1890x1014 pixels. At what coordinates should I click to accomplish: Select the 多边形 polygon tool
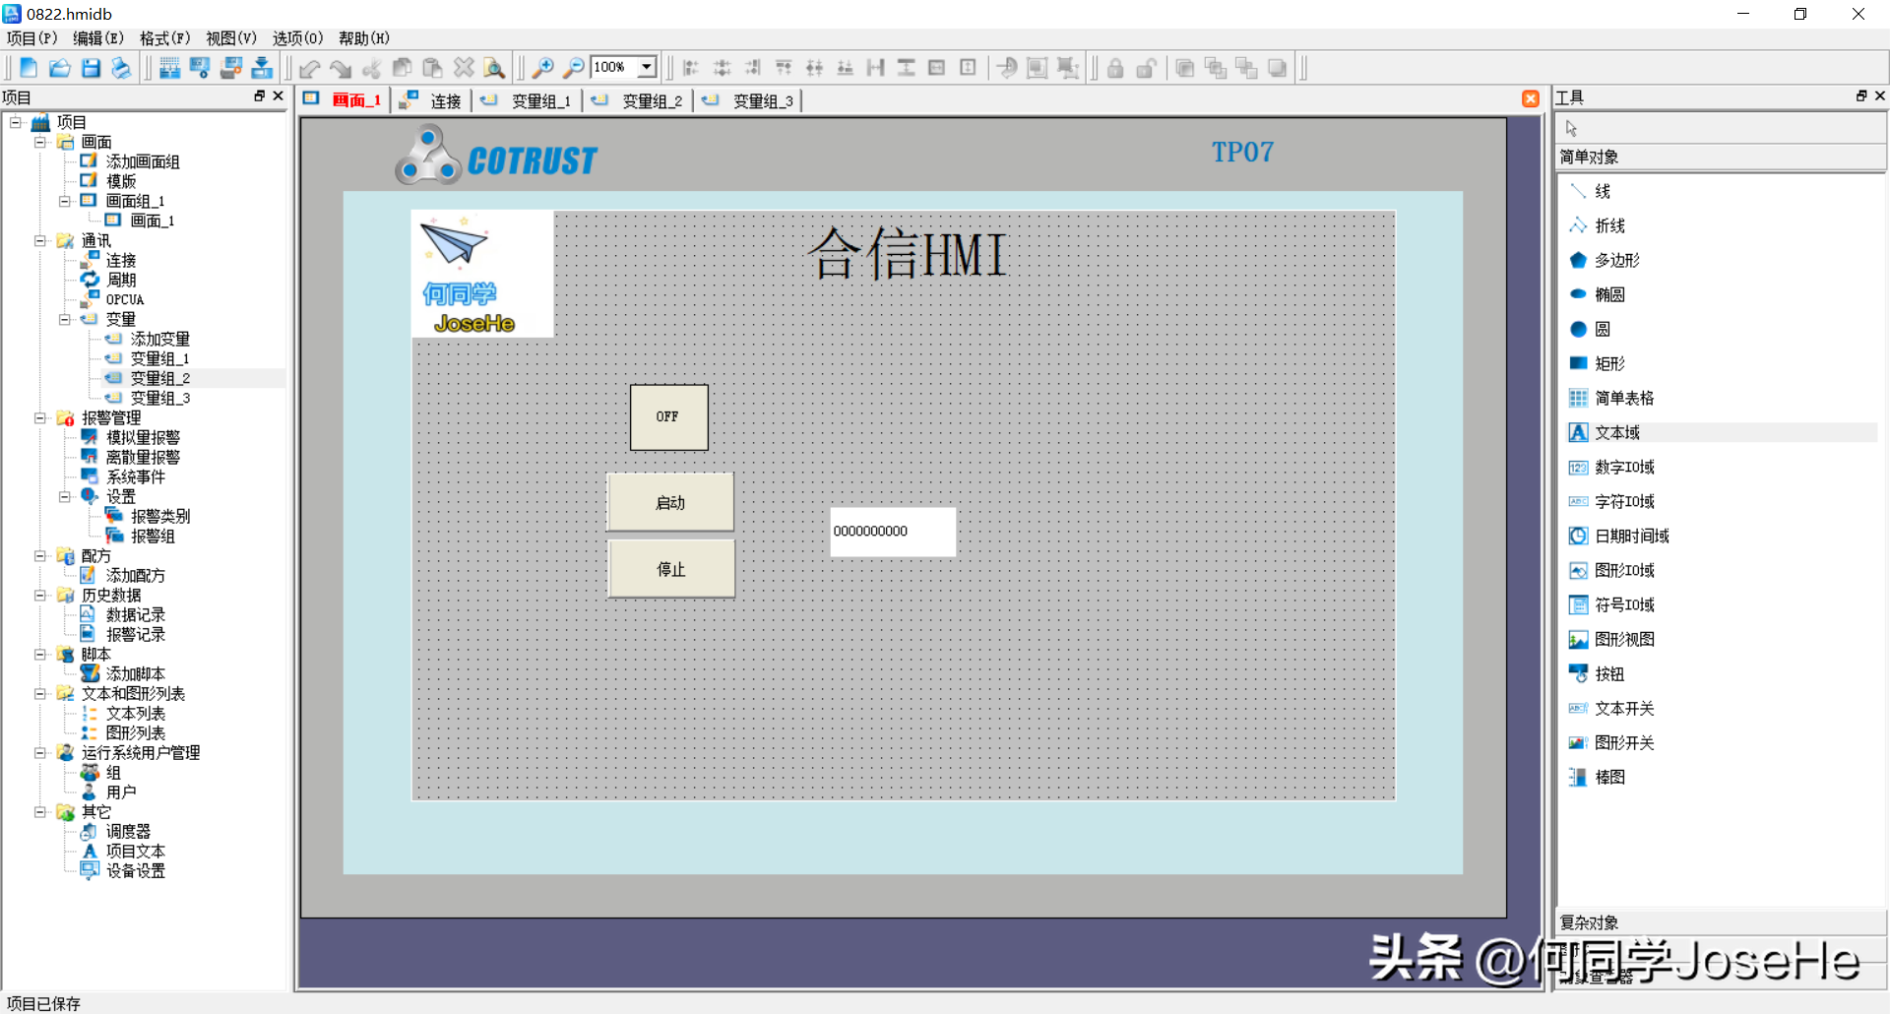pos(1616,260)
